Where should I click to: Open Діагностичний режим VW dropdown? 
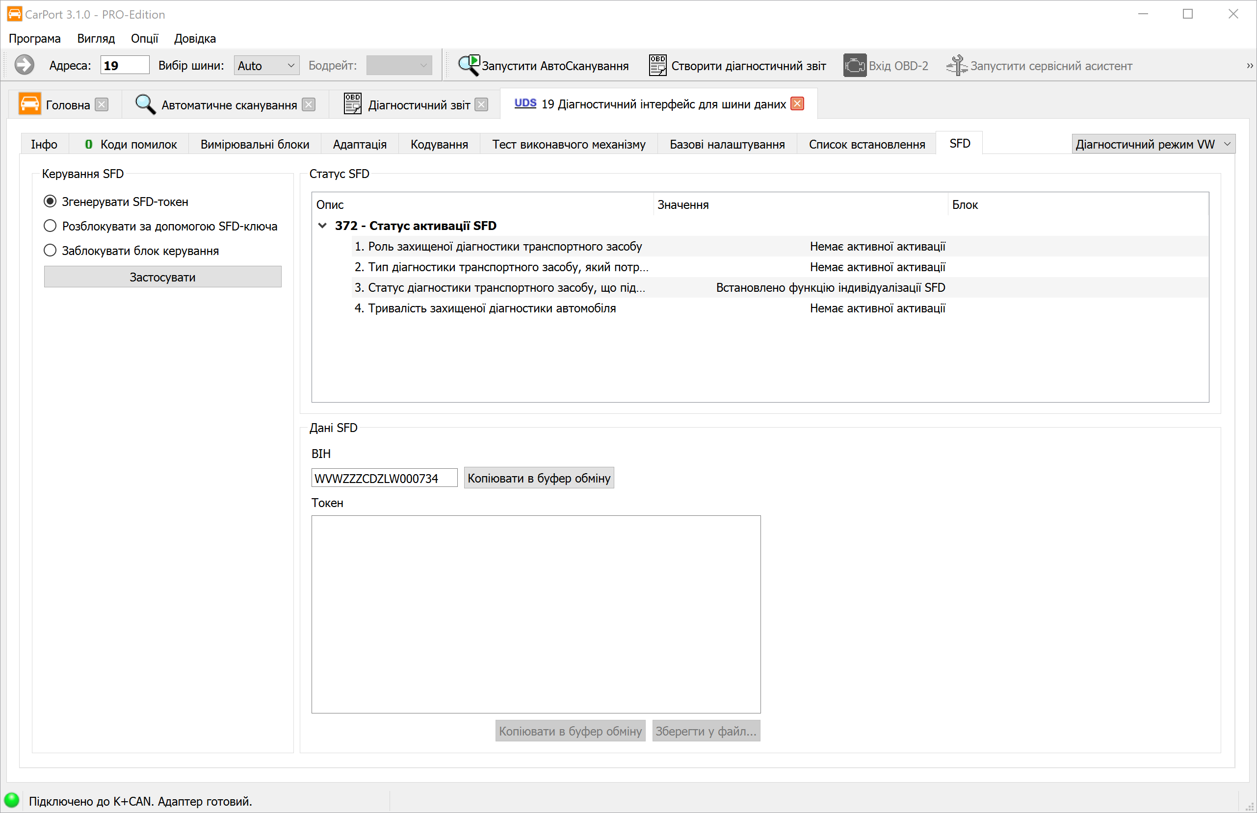click(x=1153, y=144)
